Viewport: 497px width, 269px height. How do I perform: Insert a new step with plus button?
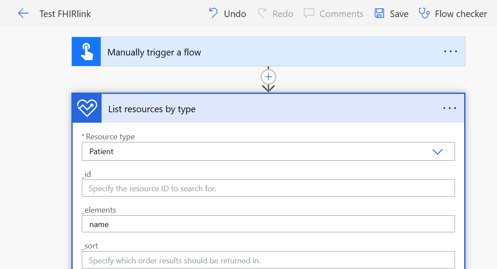point(268,76)
